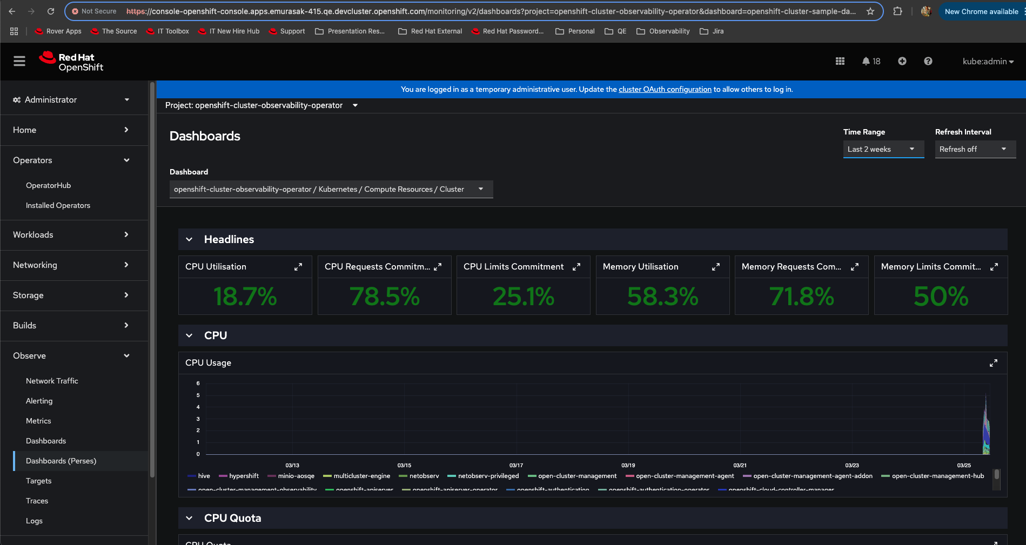Toggle the hypershift legend entry

tap(244, 476)
